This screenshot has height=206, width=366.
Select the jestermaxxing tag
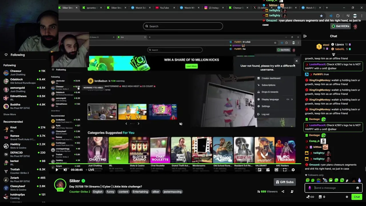point(172,192)
